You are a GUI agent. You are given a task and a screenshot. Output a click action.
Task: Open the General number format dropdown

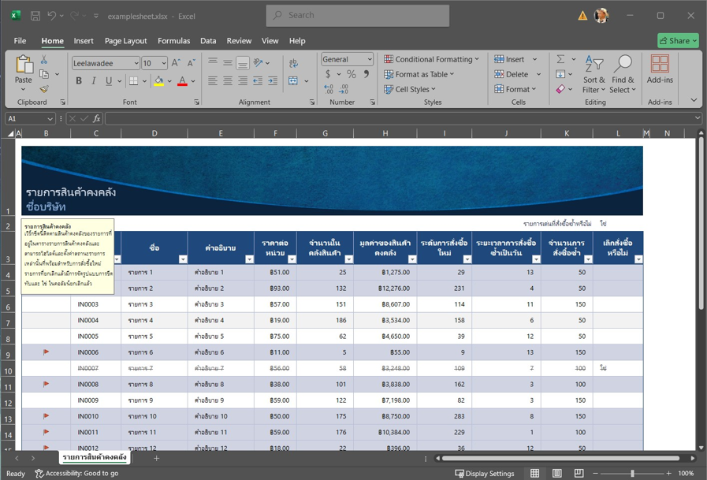pos(368,59)
